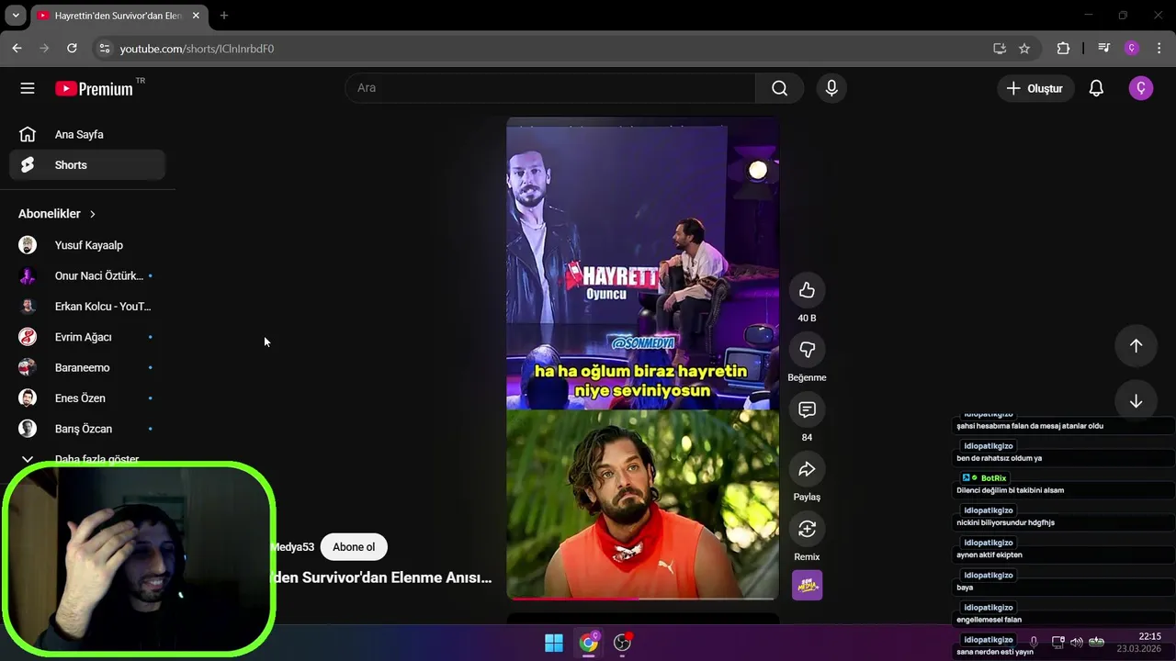This screenshot has width=1176, height=661.
Task: Expand the Abonelikler section chevron
Action: [92, 214]
